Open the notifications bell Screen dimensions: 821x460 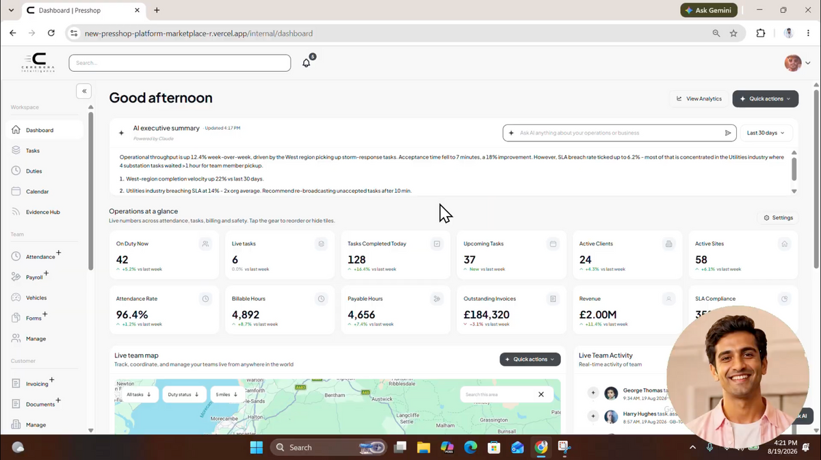pyautogui.click(x=306, y=63)
